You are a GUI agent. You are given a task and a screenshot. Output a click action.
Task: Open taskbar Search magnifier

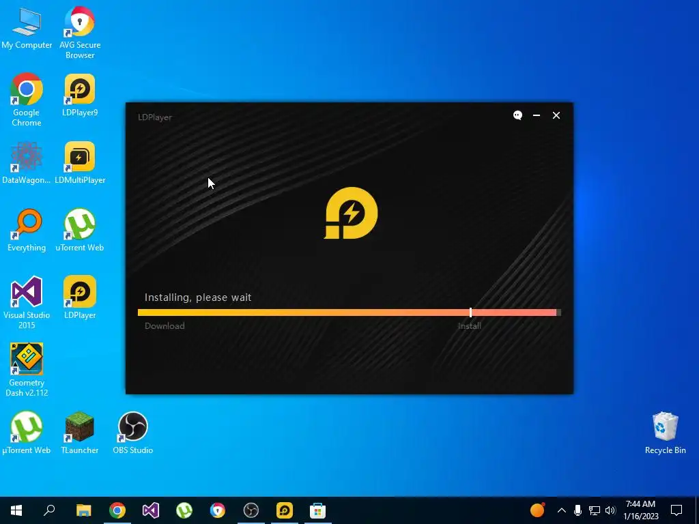49,510
